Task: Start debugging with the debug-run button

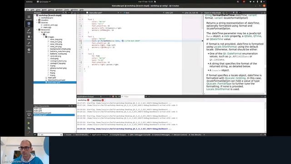Action: click(x=29, y=128)
